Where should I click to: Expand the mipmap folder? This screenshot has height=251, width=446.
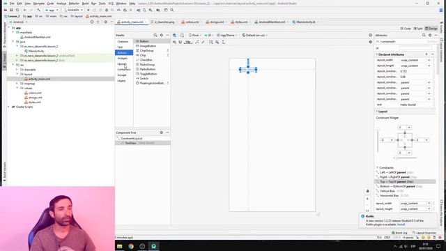(17, 84)
